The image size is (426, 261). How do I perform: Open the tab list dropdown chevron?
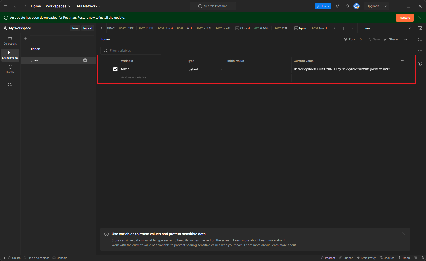coord(352,28)
